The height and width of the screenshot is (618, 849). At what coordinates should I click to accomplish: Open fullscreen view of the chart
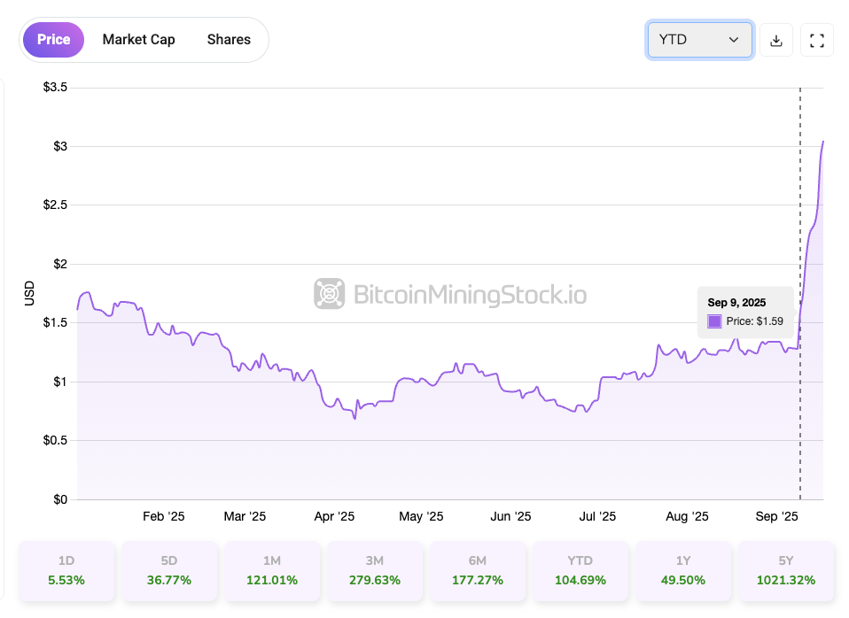pyautogui.click(x=816, y=40)
